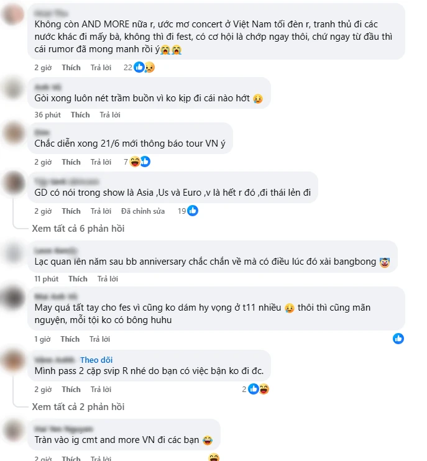Open '36 phút' comment timestamp
This screenshot has height=461, width=427.
point(47,115)
